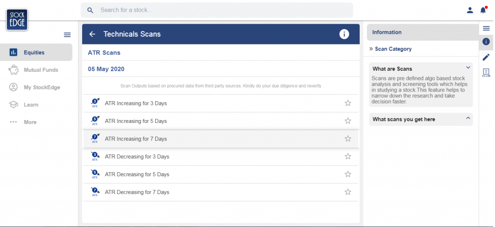The height and width of the screenshot is (227, 495).
Task: Open My StockEdge in sidebar
Action: (36, 87)
